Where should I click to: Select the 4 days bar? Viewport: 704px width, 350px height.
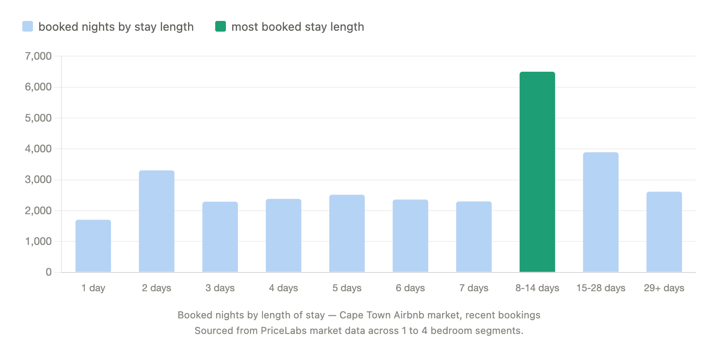283,236
